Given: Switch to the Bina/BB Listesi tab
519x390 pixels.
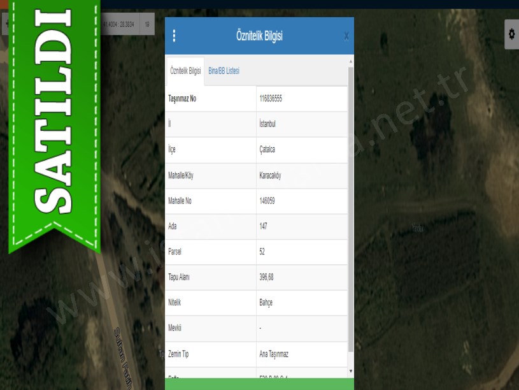Looking at the screenshot, I should coord(224,71).
